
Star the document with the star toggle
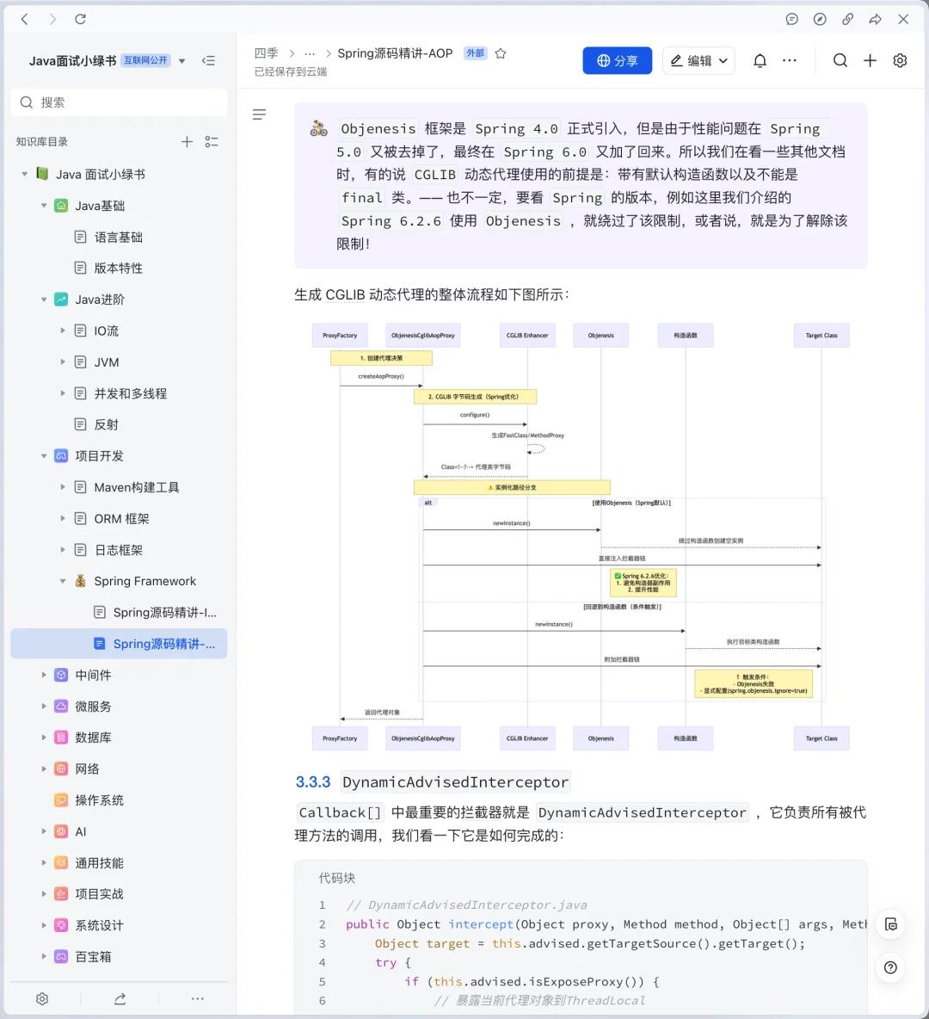[501, 53]
